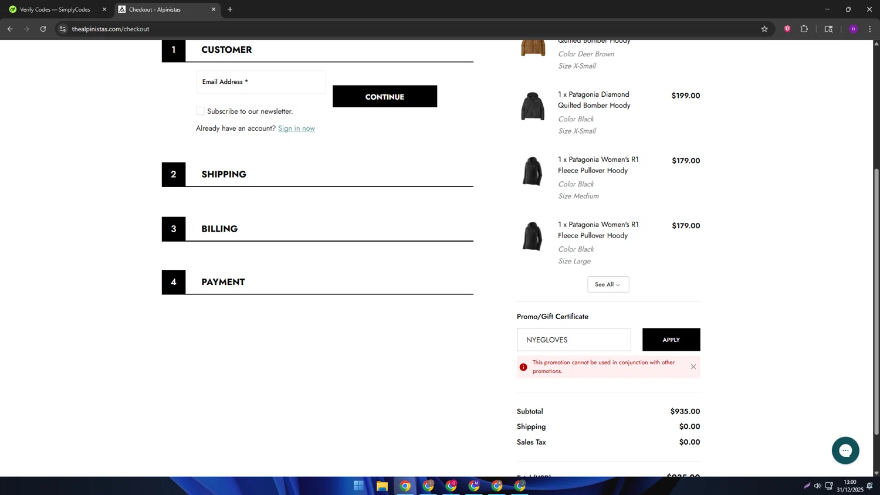Apply the promo code with APPLY button
Viewport: 880px width, 495px height.
coord(671,340)
